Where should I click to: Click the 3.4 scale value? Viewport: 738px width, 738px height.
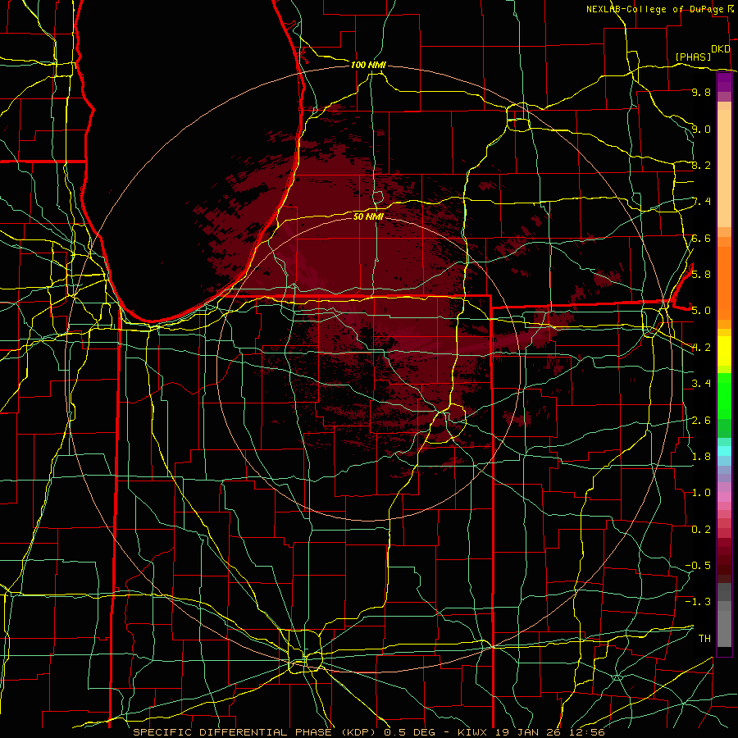[x=701, y=384]
